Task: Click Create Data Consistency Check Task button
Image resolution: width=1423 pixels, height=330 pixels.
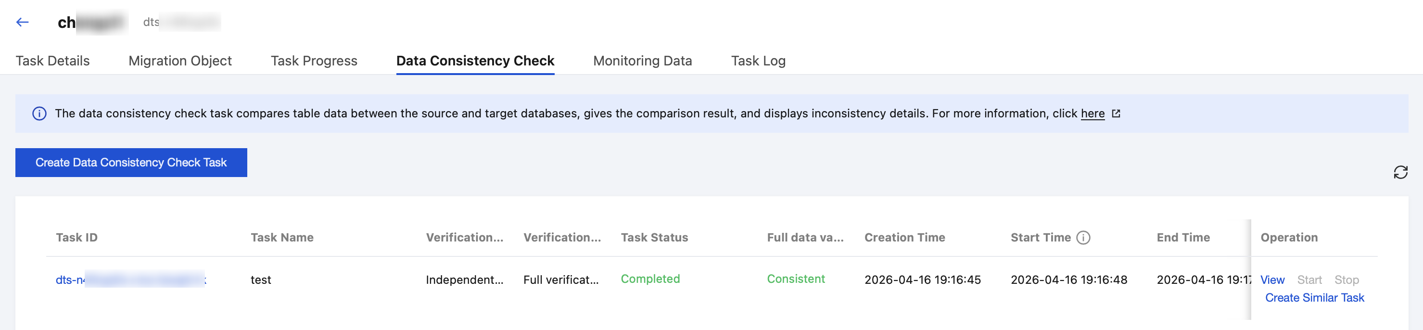Action: (131, 163)
